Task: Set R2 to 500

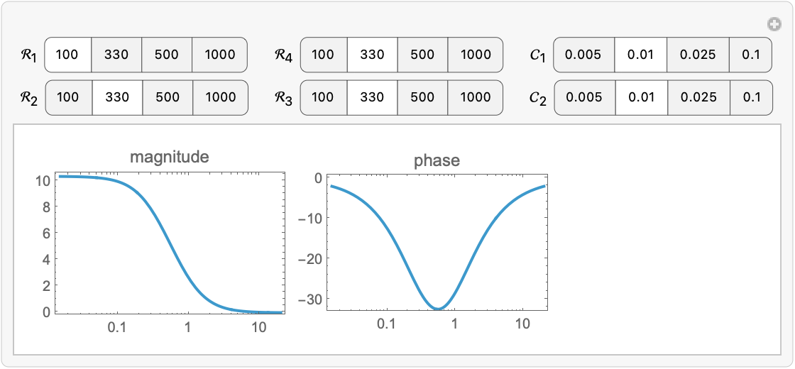Action: [168, 97]
